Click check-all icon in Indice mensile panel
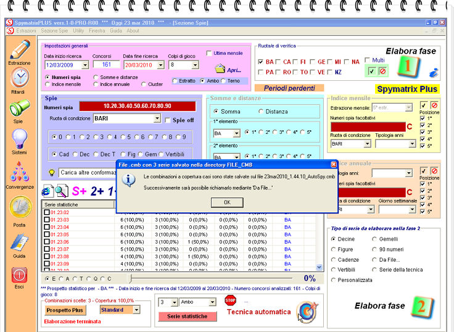This screenshot has width=454, height=332. point(424,105)
